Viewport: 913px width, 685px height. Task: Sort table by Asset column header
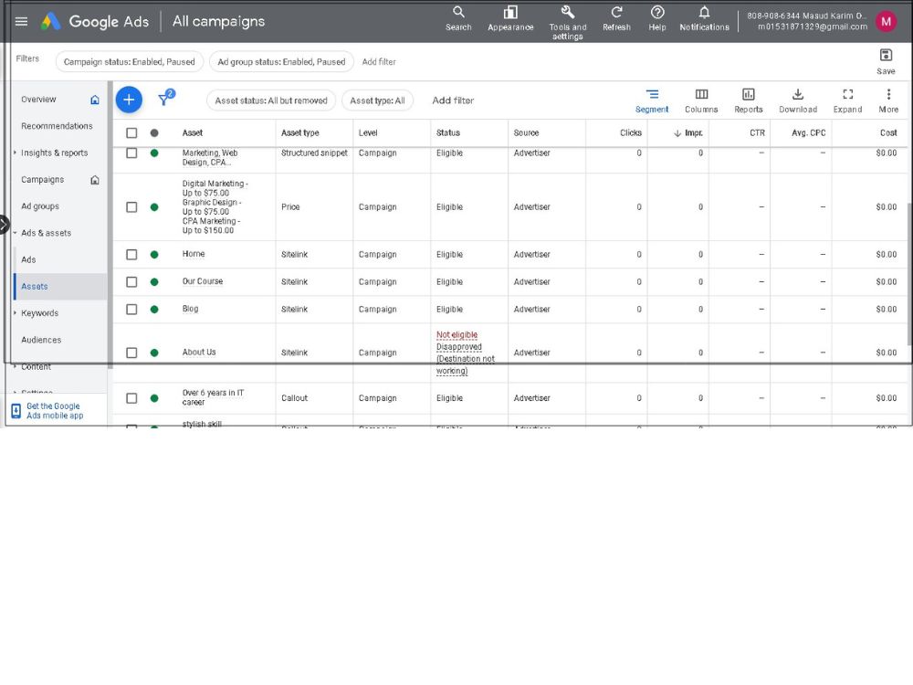tap(192, 132)
